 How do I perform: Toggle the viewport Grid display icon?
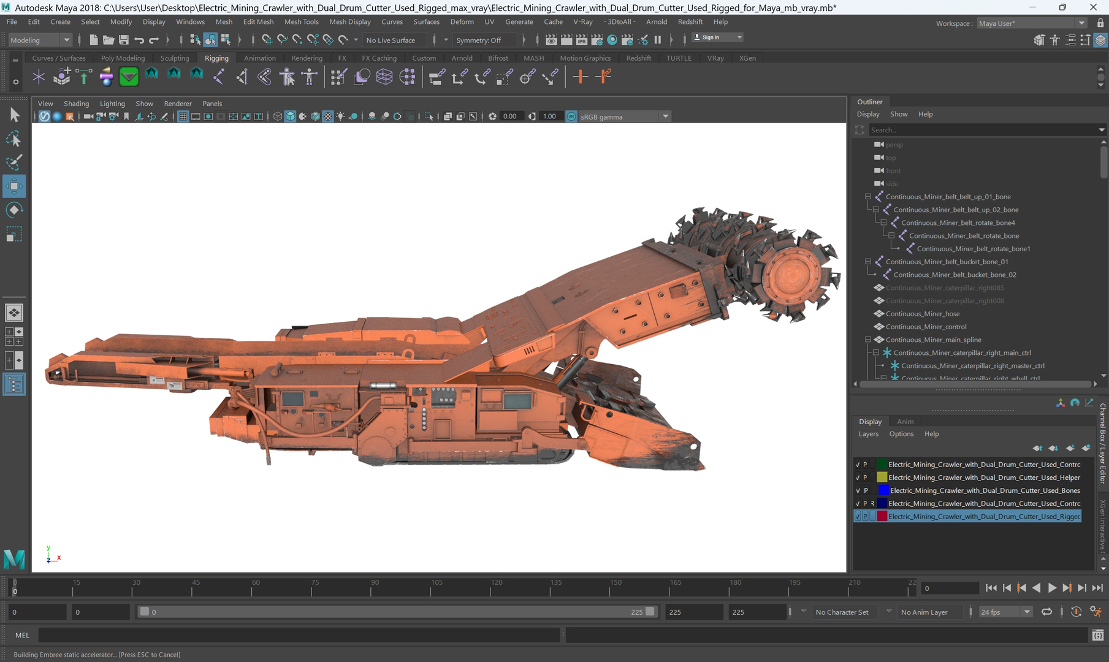pos(183,116)
